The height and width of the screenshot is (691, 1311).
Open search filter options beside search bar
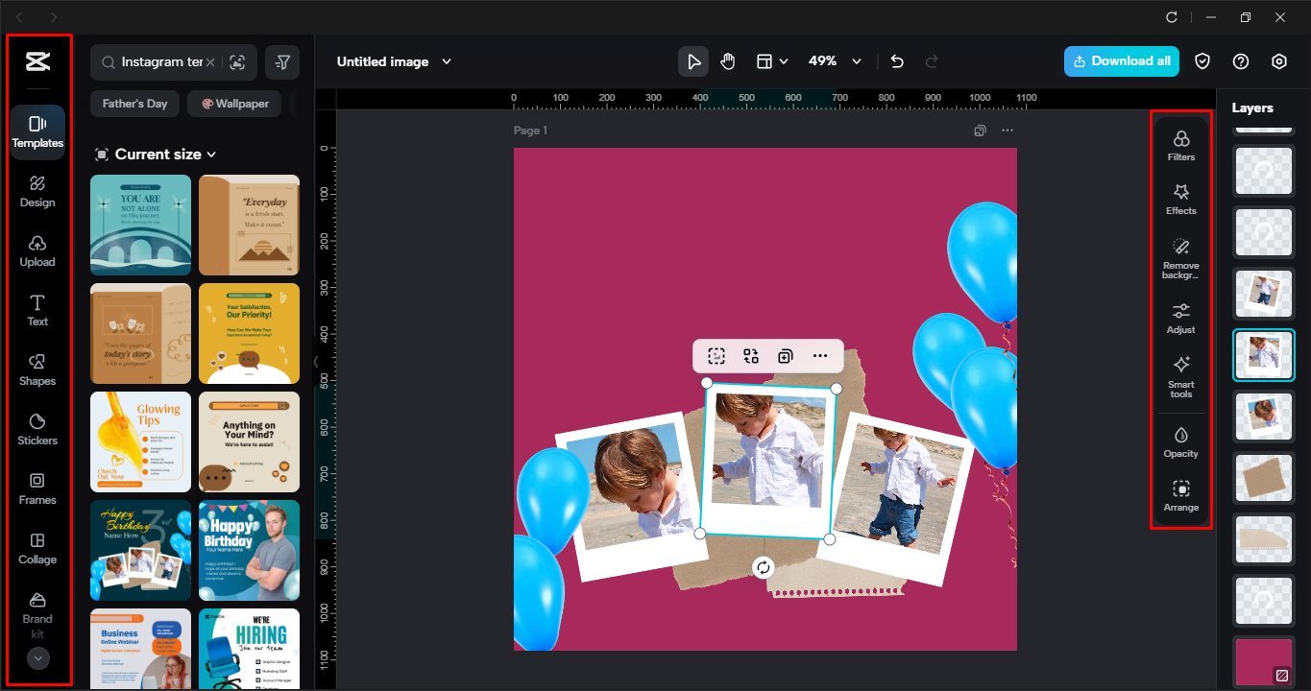[281, 61]
